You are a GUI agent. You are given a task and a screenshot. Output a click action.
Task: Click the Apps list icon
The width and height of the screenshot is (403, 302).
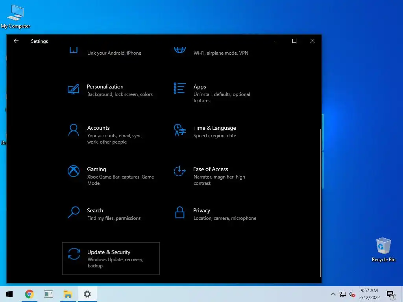pos(179,88)
